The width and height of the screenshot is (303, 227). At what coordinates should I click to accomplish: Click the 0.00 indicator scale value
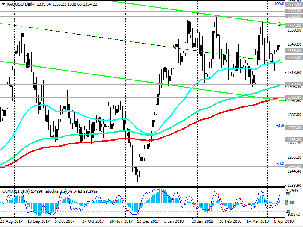[290, 203]
